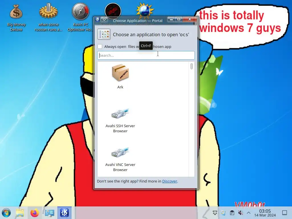Select the Ark archive application icon
This screenshot has height=219, width=292.
click(x=120, y=73)
